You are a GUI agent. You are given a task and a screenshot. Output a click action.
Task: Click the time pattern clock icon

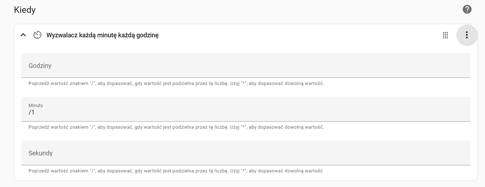coord(37,35)
